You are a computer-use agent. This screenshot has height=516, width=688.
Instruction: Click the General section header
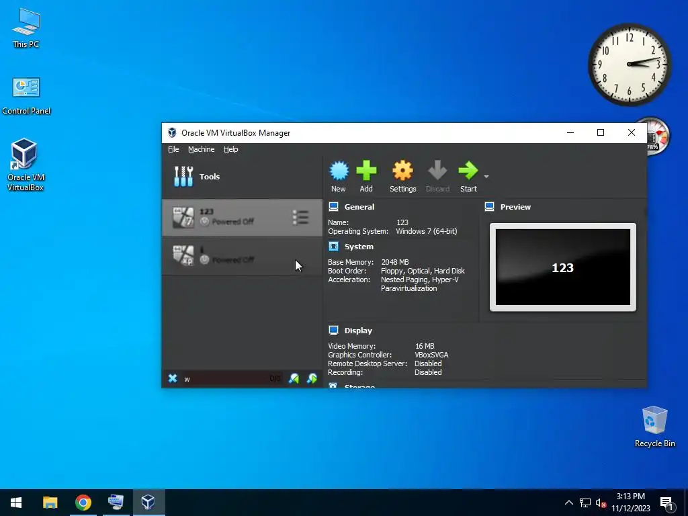point(359,207)
